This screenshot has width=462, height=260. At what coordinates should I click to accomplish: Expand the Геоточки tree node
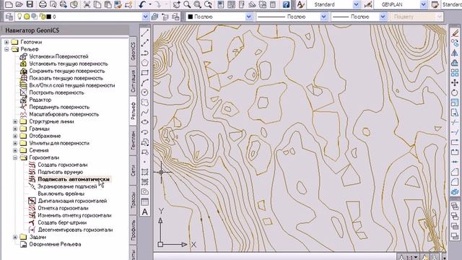point(6,42)
